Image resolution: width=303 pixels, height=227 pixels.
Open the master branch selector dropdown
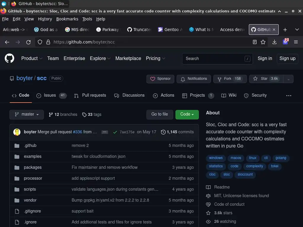(27, 114)
